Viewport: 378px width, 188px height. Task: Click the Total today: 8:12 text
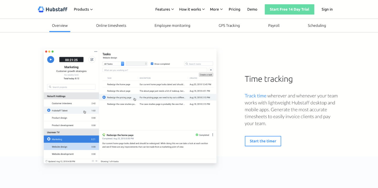(x=71, y=78)
